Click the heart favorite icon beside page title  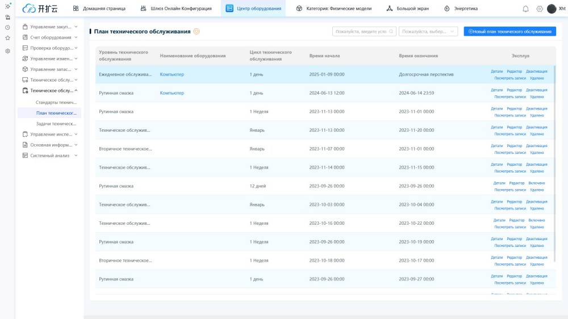point(197,32)
